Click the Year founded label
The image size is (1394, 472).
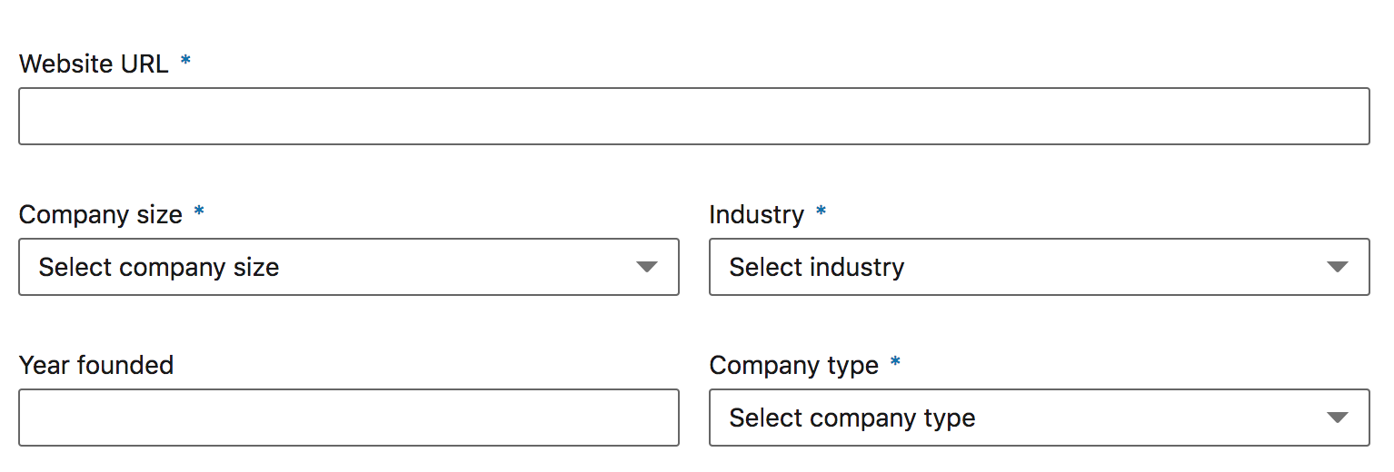point(95,365)
